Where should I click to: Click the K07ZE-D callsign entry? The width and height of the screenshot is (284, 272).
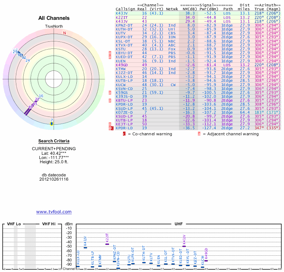pyautogui.click(x=124, y=112)
